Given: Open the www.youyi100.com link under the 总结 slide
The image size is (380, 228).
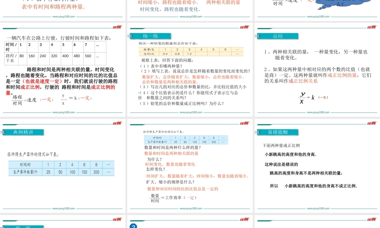Looking at the screenshot, I should pyautogui.click(x=318, y=112).
